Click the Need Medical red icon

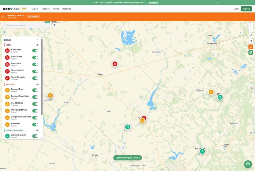coord(7,71)
